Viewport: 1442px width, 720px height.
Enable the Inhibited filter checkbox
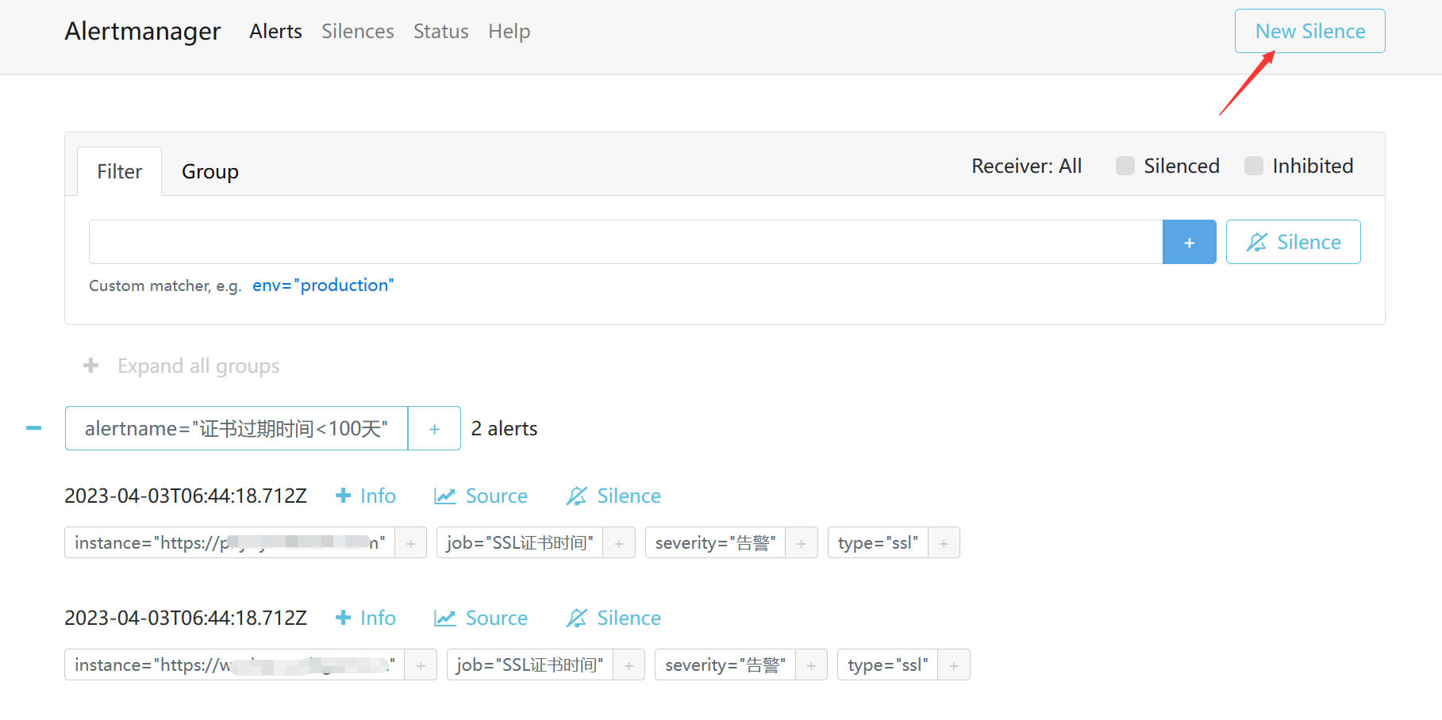coord(1254,166)
